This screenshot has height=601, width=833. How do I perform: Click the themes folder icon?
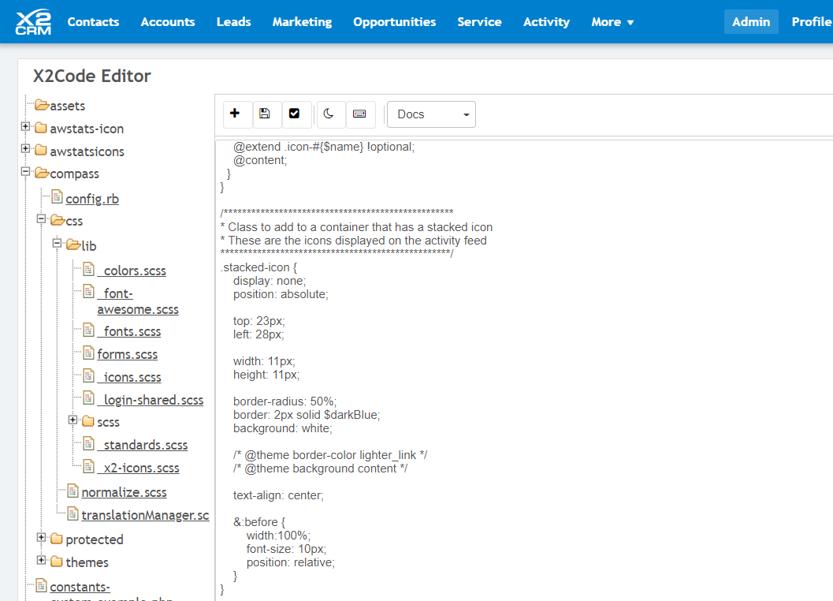56,561
